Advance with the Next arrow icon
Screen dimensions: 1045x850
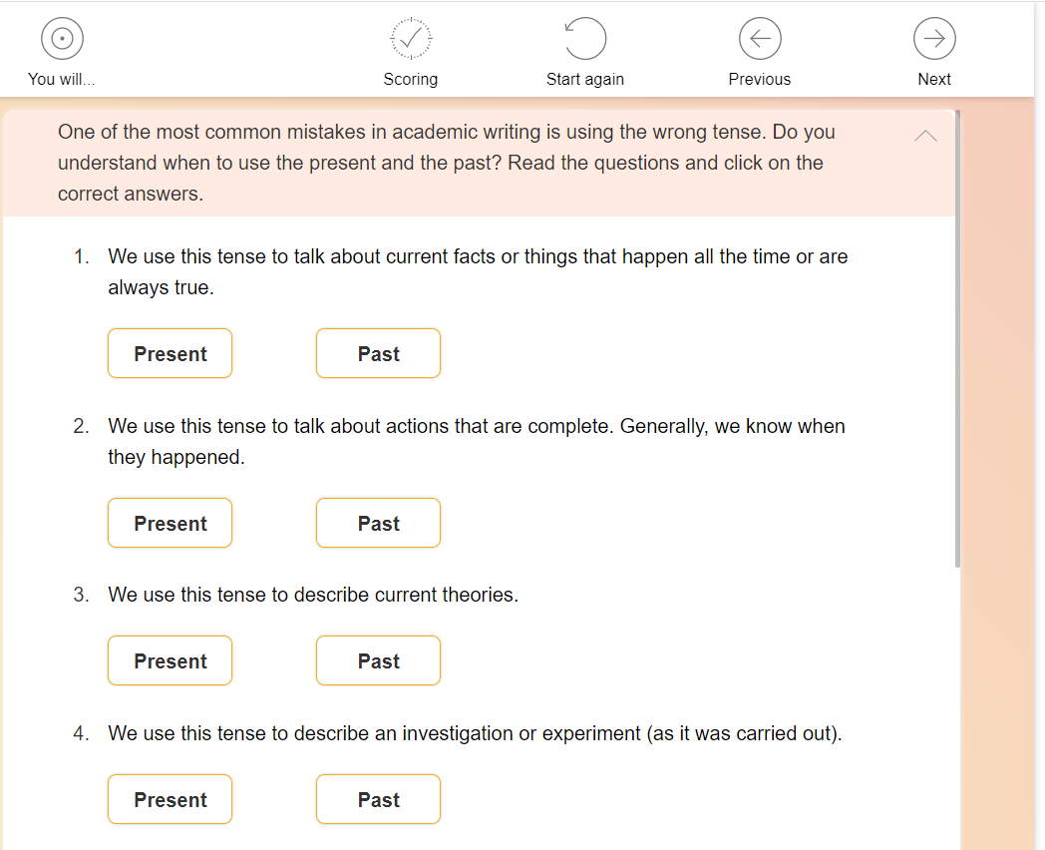934,39
